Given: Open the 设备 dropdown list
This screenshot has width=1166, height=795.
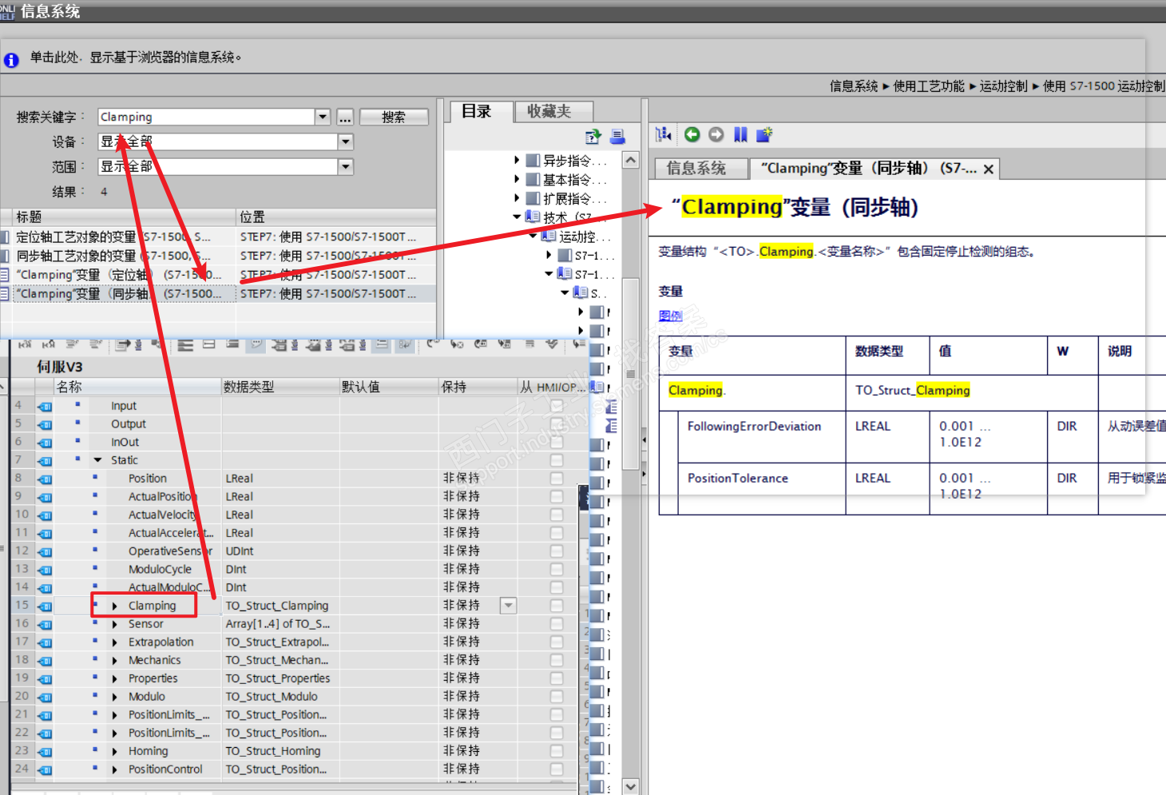Looking at the screenshot, I should 346,141.
